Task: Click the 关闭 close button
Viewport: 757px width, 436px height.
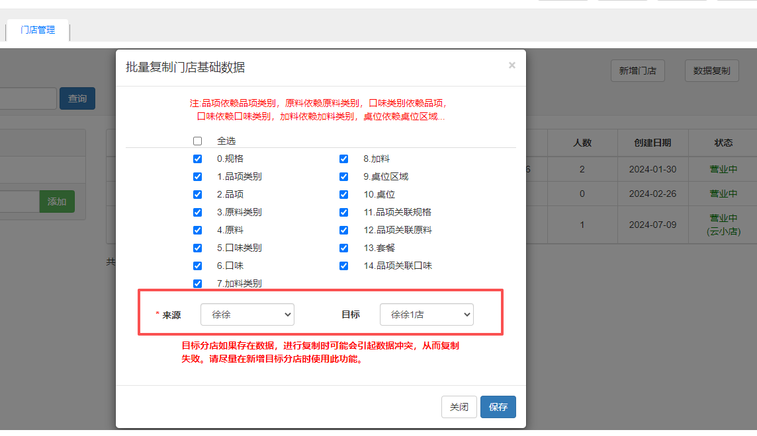Action: click(x=459, y=407)
